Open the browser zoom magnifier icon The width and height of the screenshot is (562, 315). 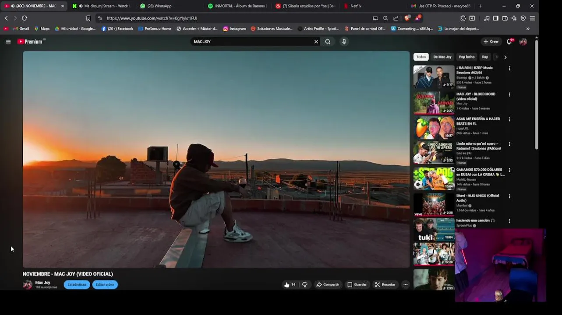[x=385, y=18]
